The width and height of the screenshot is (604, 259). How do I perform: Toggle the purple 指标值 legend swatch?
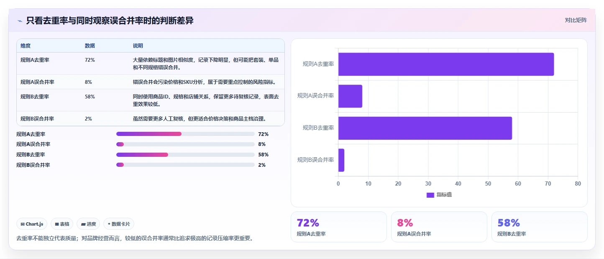pos(430,195)
